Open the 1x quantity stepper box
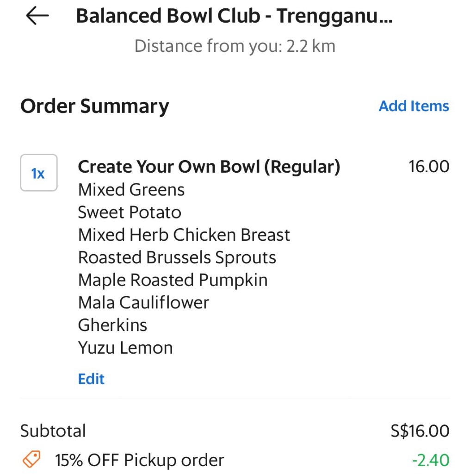The width and height of the screenshot is (470, 474). [38, 173]
